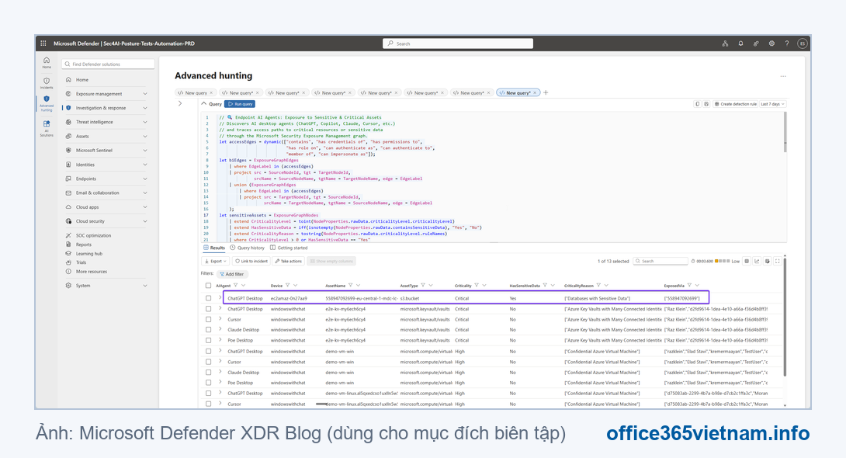Click the community feedback icon beside bell
This screenshot has height=458, width=846.
point(756,43)
